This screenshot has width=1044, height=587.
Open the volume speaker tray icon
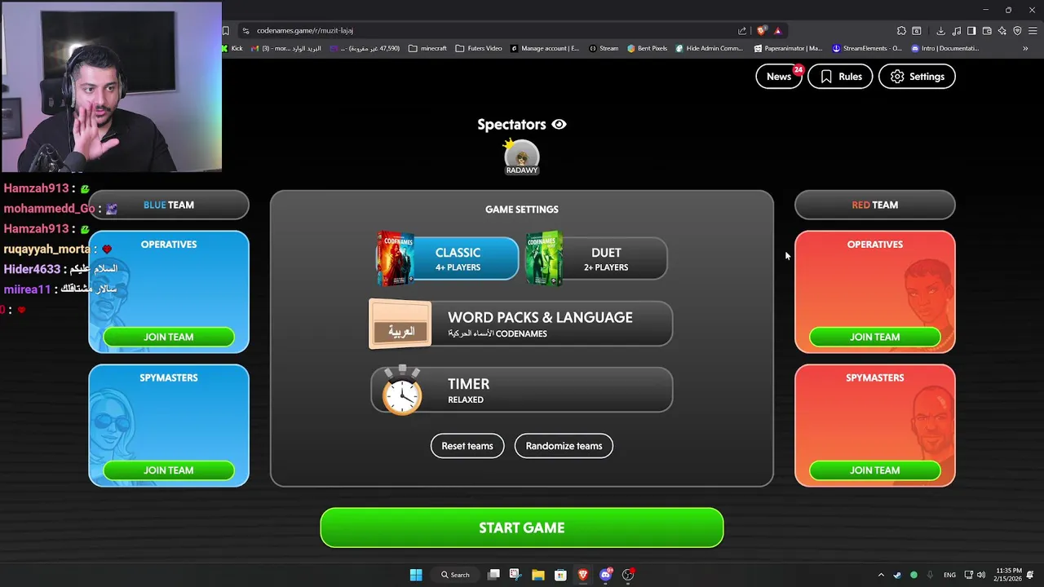(x=981, y=575)
